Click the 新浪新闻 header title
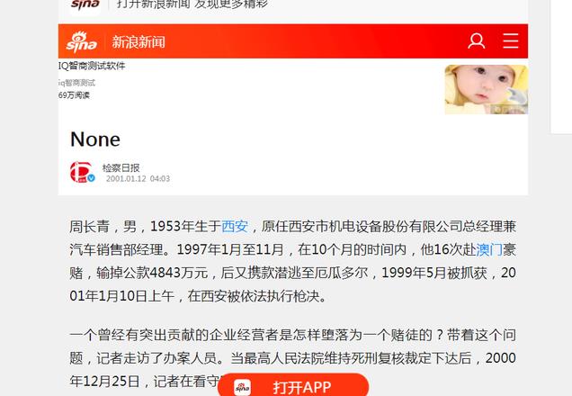This screenshot has height=396, width=572. click(x=139, y=42)
